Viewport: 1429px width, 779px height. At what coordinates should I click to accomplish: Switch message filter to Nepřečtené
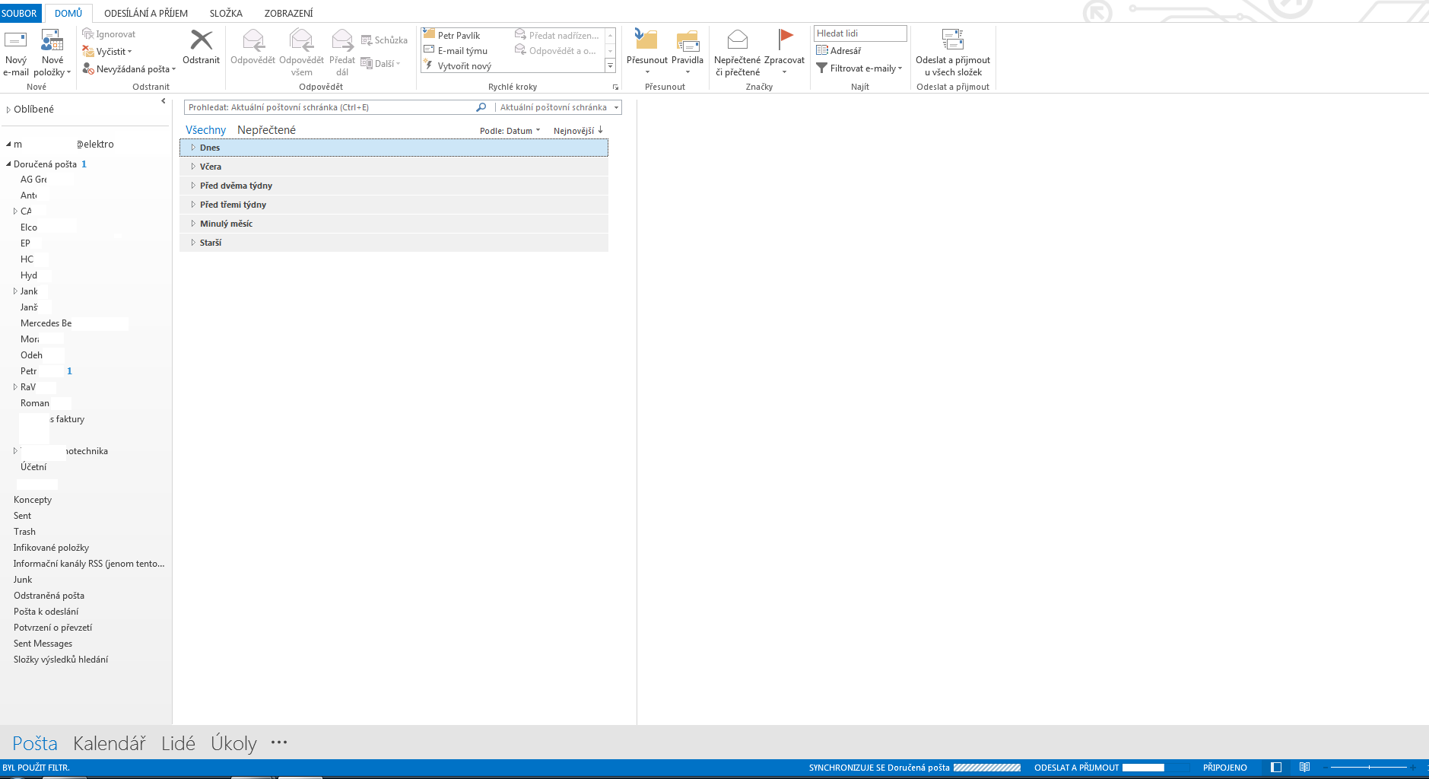pyautogui.click(x=266, y=130)
